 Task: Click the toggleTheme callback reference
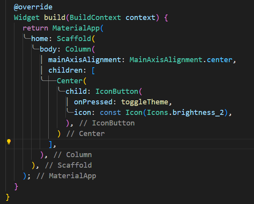(145, 102)
